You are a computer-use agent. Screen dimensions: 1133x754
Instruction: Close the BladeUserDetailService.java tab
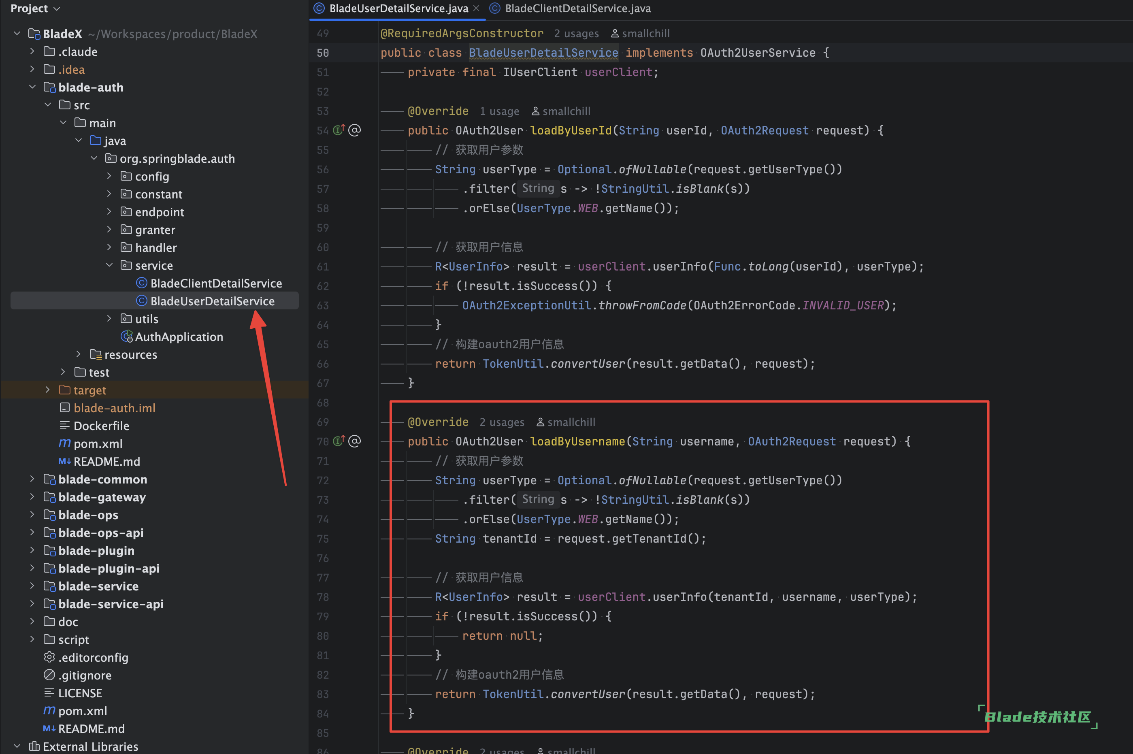tap(476, 8)
